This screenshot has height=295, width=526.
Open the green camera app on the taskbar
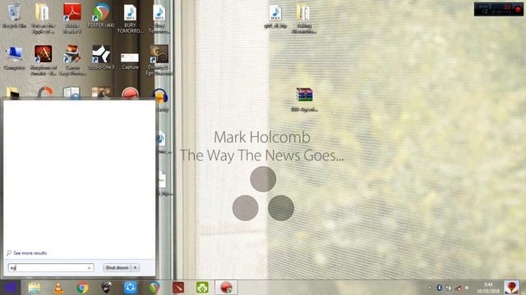point(202,288)
